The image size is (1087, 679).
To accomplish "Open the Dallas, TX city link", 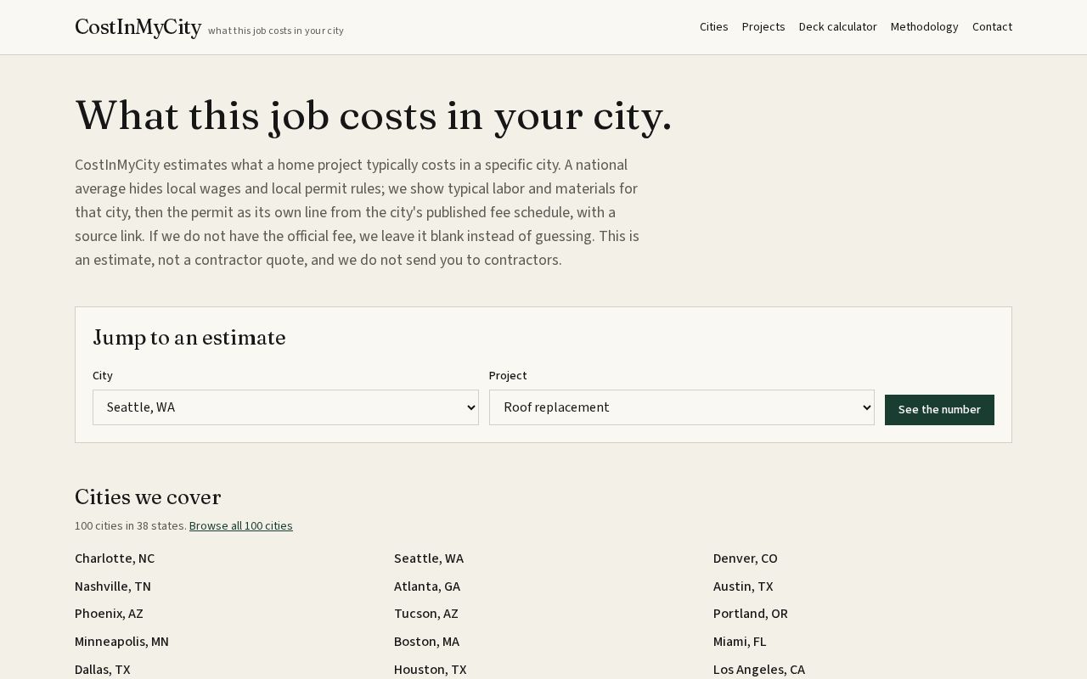I will (103, 670).
